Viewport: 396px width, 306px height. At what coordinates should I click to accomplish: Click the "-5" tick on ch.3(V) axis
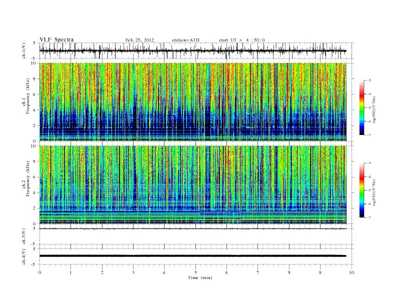tap(34, 244)
